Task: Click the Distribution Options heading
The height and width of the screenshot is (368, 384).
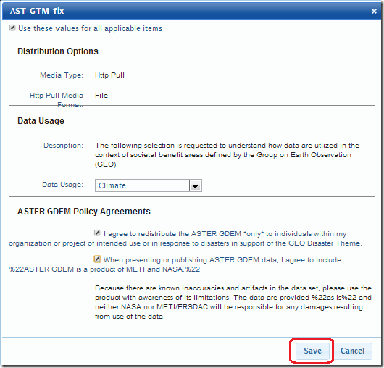Action: pos(58,51)
